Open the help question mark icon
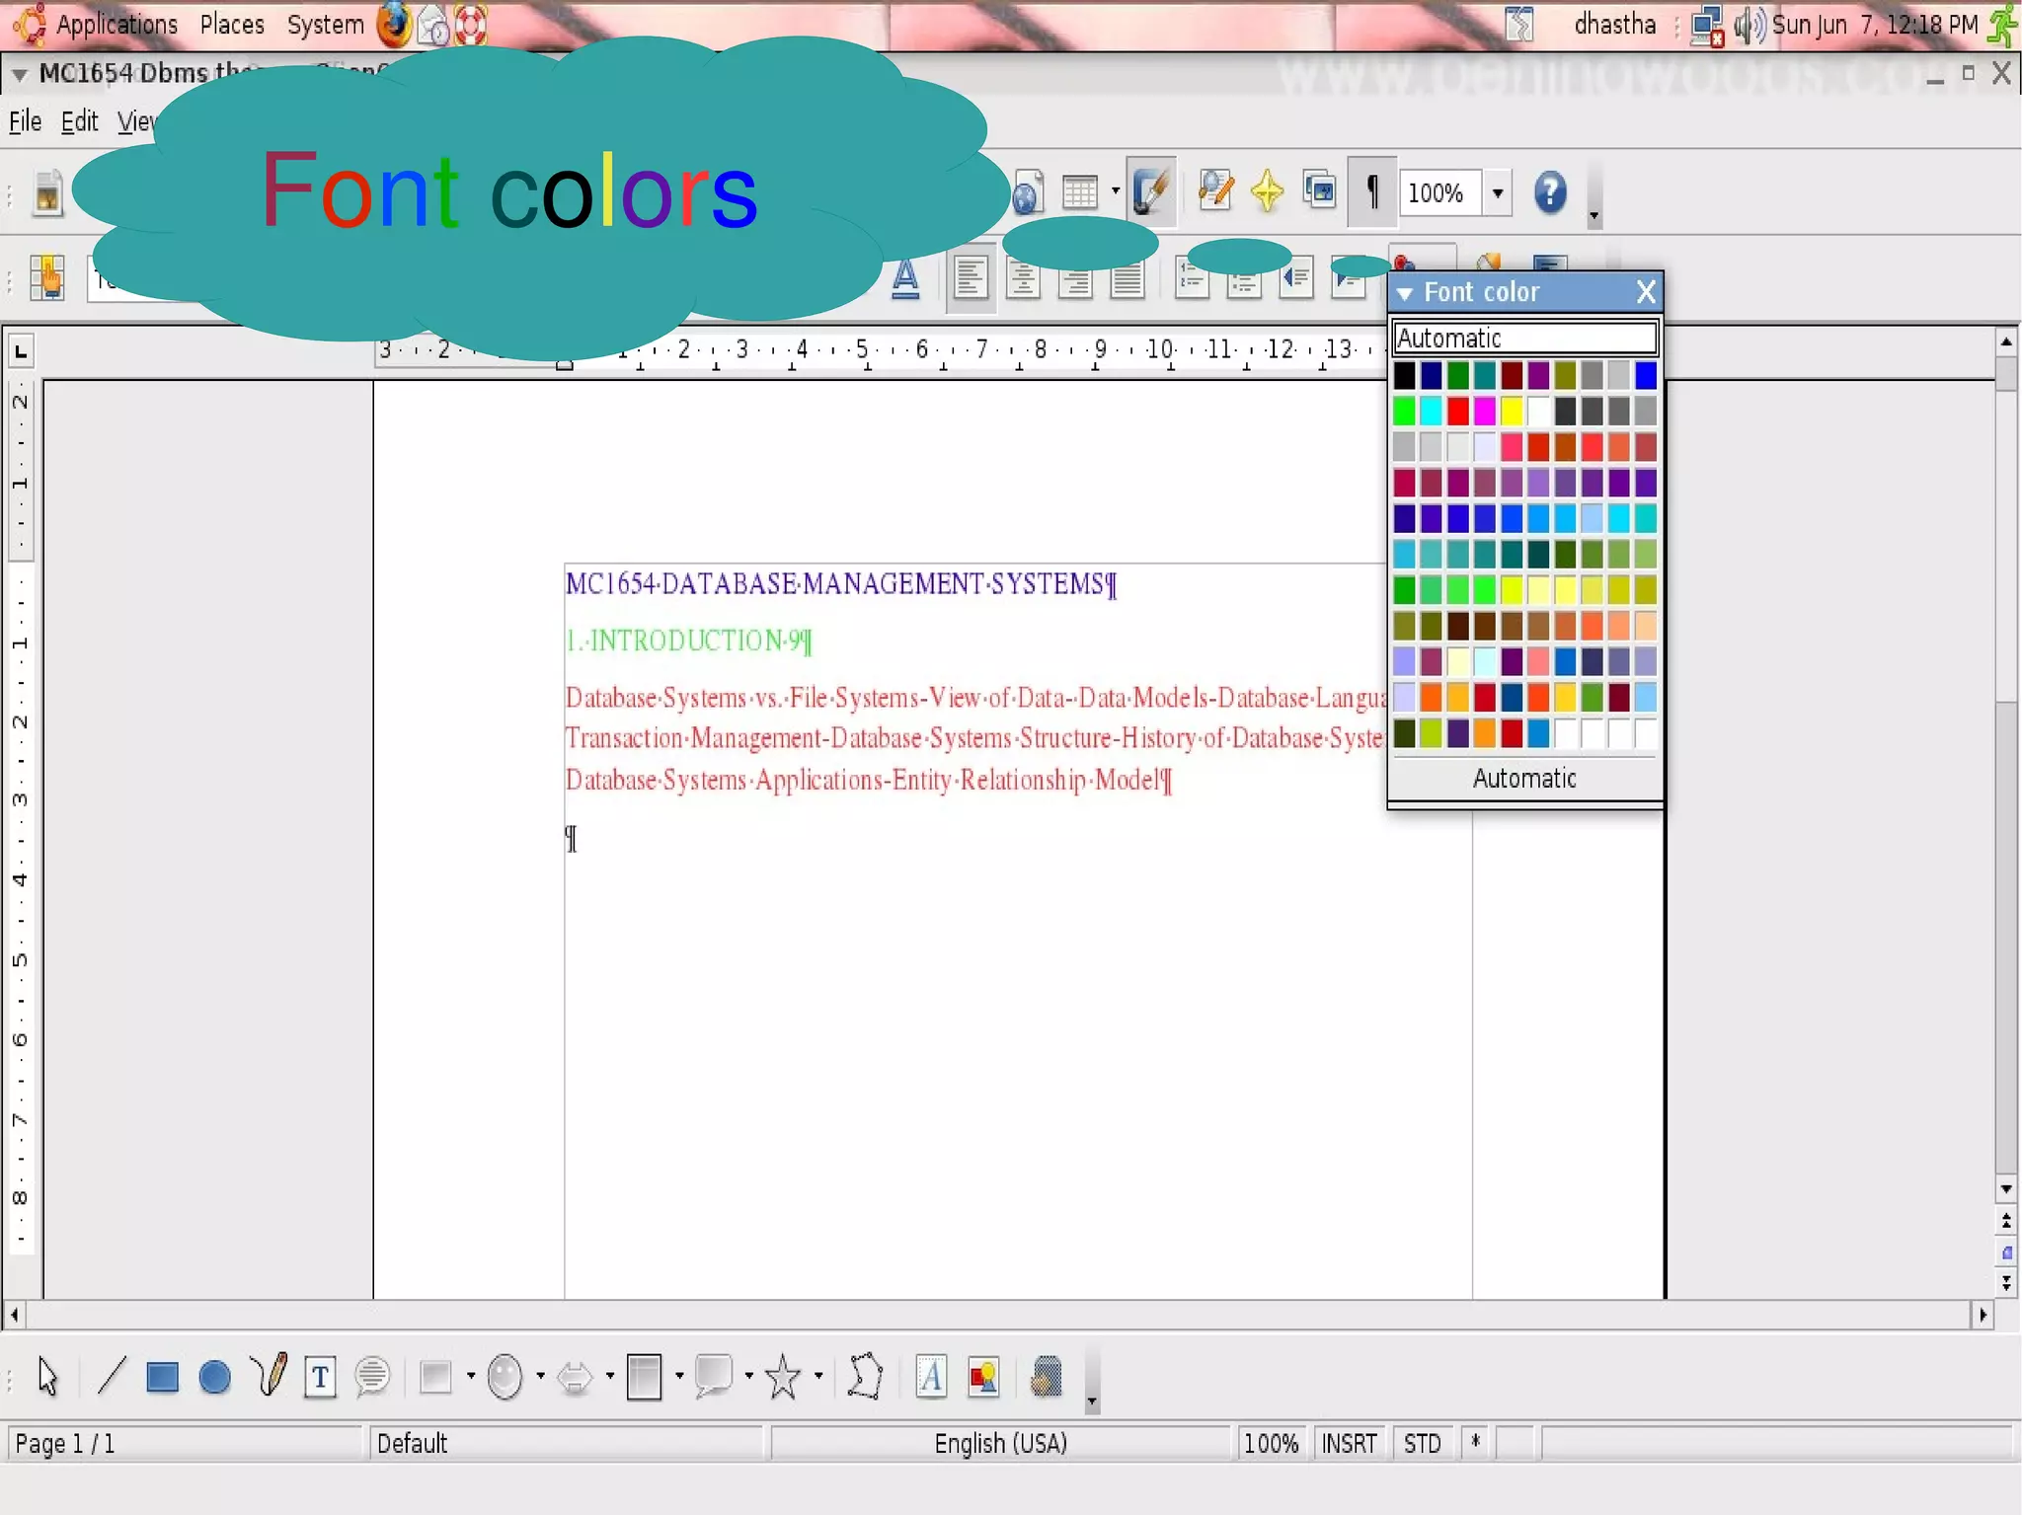 [1550, 191]
